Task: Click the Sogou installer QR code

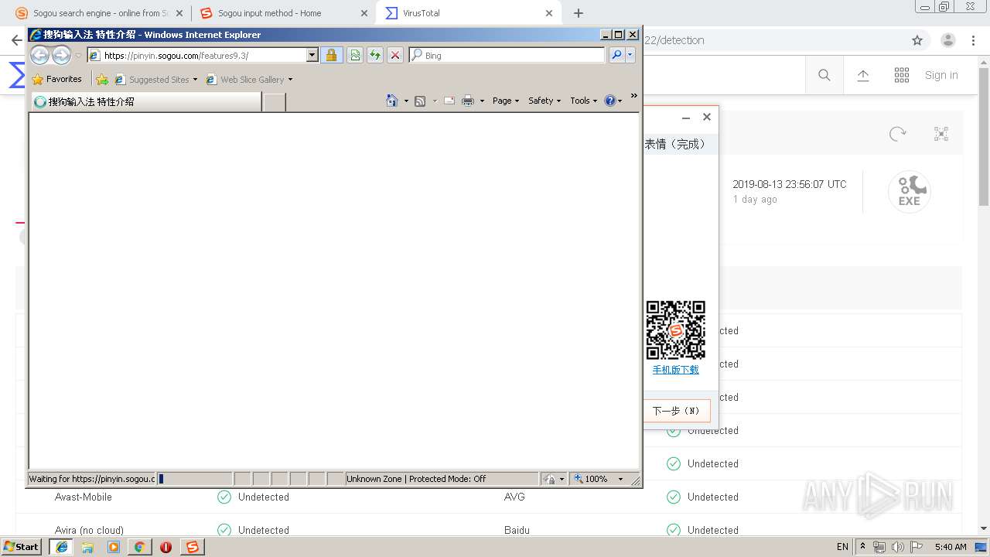Action: pos(676,330)
